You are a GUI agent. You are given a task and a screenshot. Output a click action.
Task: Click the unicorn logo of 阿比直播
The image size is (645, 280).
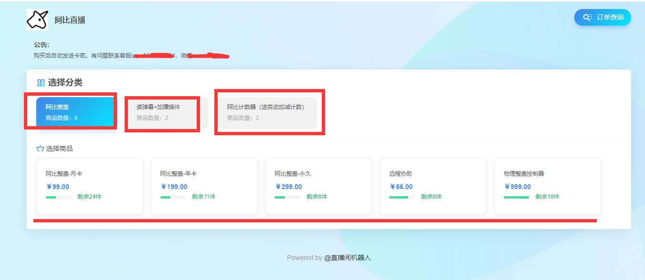(x=37, y=20)
